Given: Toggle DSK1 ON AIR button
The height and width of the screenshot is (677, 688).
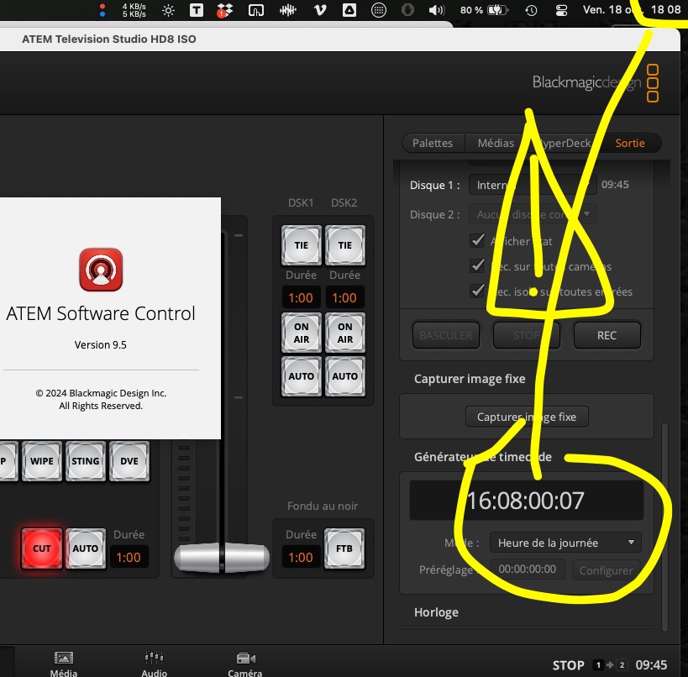Looking at the screenshot, I should point(301,333).
